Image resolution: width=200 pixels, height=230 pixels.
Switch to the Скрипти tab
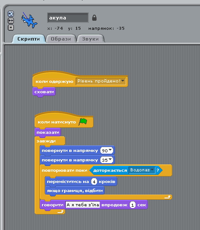tap(29, 39)
